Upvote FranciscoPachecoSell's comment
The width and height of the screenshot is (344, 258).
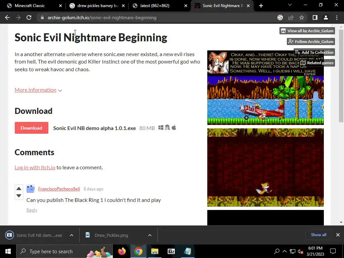19,188
